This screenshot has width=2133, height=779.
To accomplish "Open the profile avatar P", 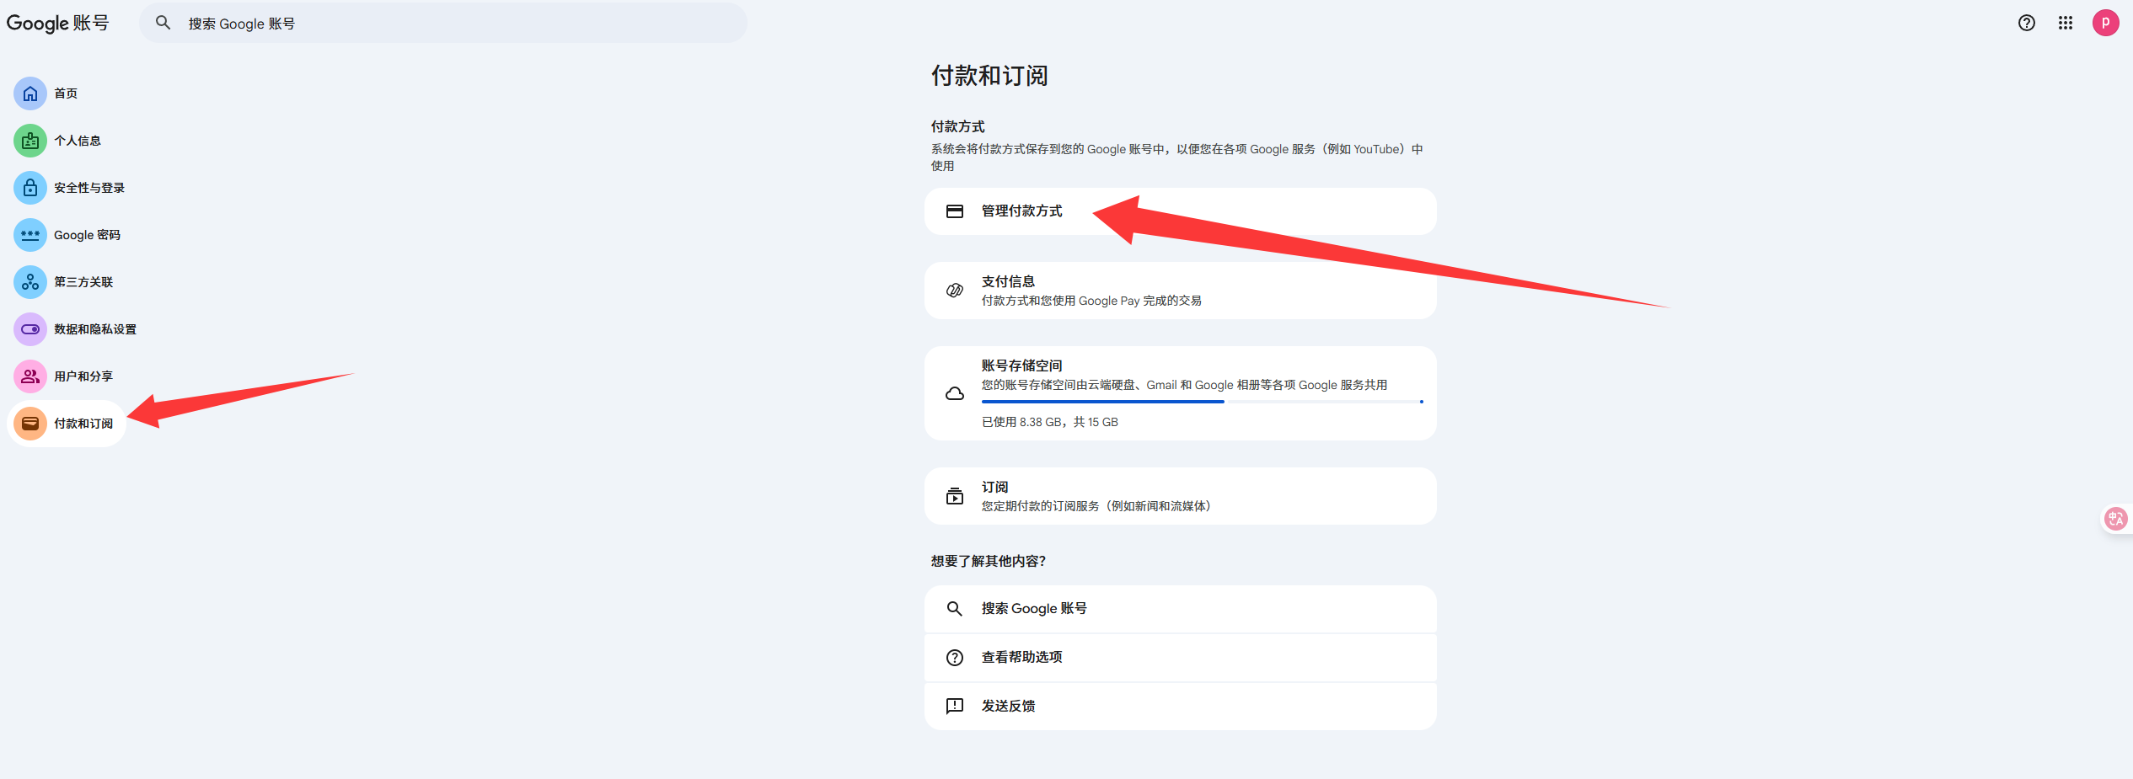I will pos(2106,23).
